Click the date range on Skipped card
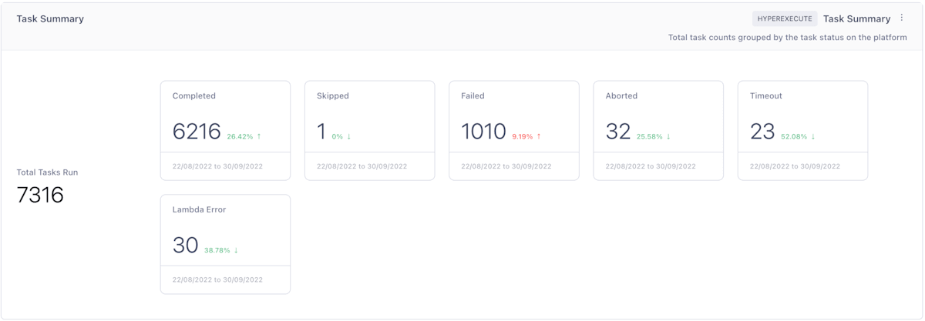Image resolution: width=925 pixels, height=321 pixels. 362,166
